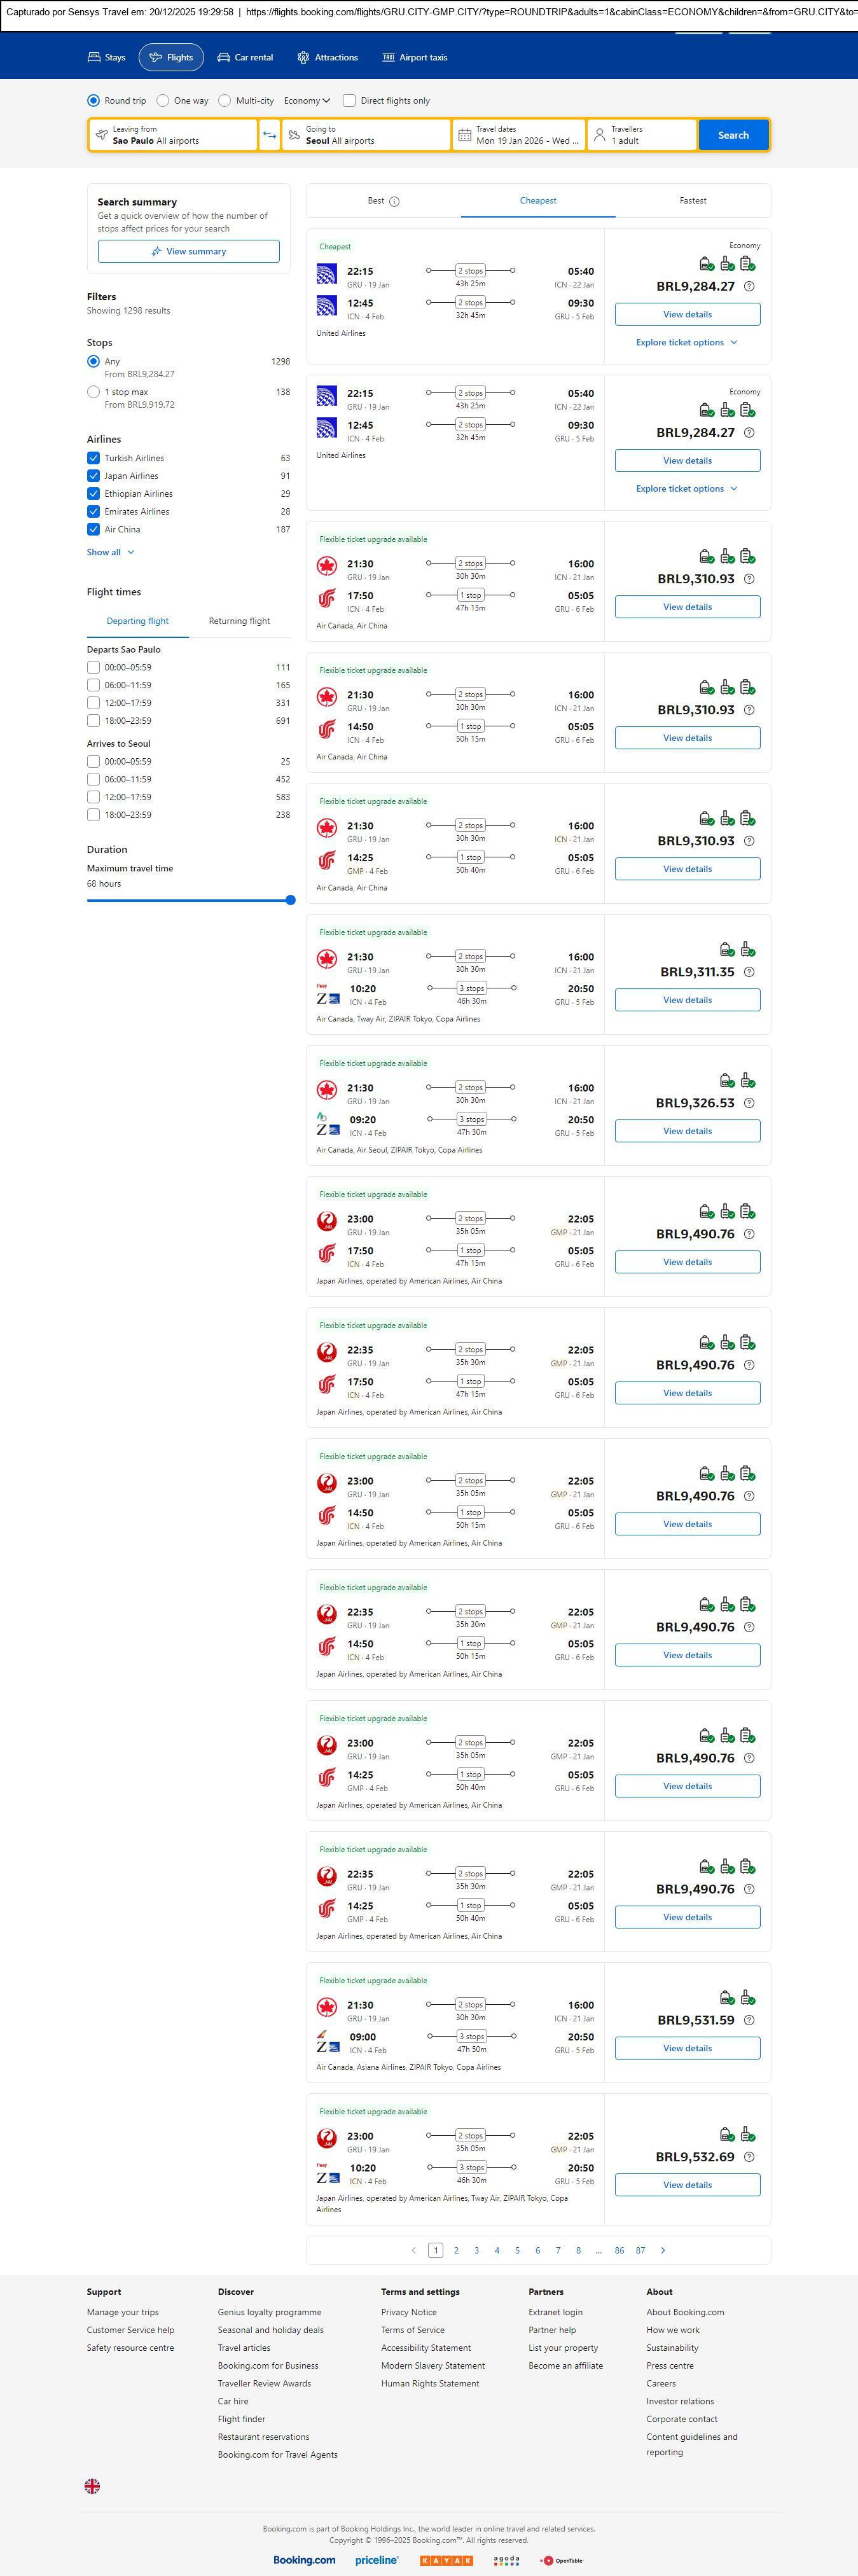858x2576 pixels.
Task: Click the Attractions icon in top navigation
Action: click(x=303, y=58)
